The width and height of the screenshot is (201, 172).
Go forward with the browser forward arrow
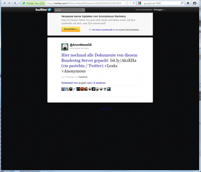(9, 3)
